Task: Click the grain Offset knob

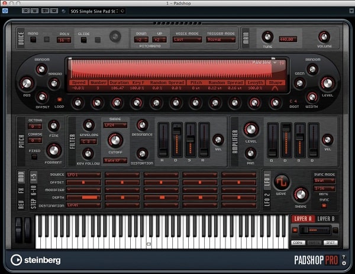Action: [42, 97]
